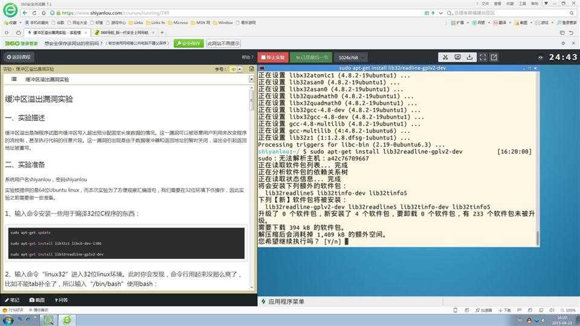The image size is (580, 326).
Task: Toggle the eye icon beside the timer
Action: coord(540,57)
